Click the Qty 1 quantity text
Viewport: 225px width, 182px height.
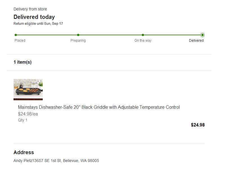click(23, 120)
